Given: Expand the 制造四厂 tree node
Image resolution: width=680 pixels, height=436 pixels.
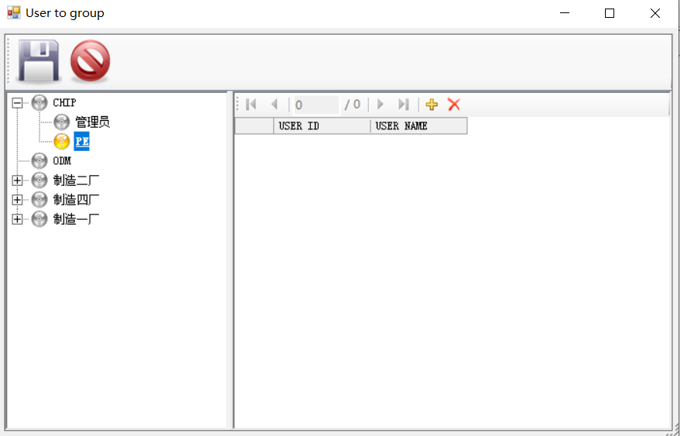Looking at the screenshot, I should click(x=18, y=200).
